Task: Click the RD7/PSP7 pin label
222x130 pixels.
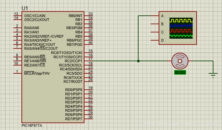Action: 74,119
